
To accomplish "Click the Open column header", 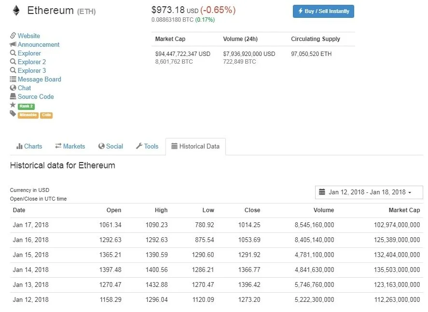I will [114, 210].
